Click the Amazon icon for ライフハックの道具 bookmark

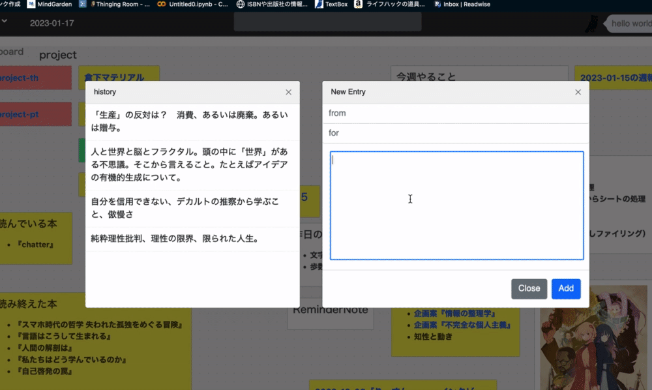[358, 4]
